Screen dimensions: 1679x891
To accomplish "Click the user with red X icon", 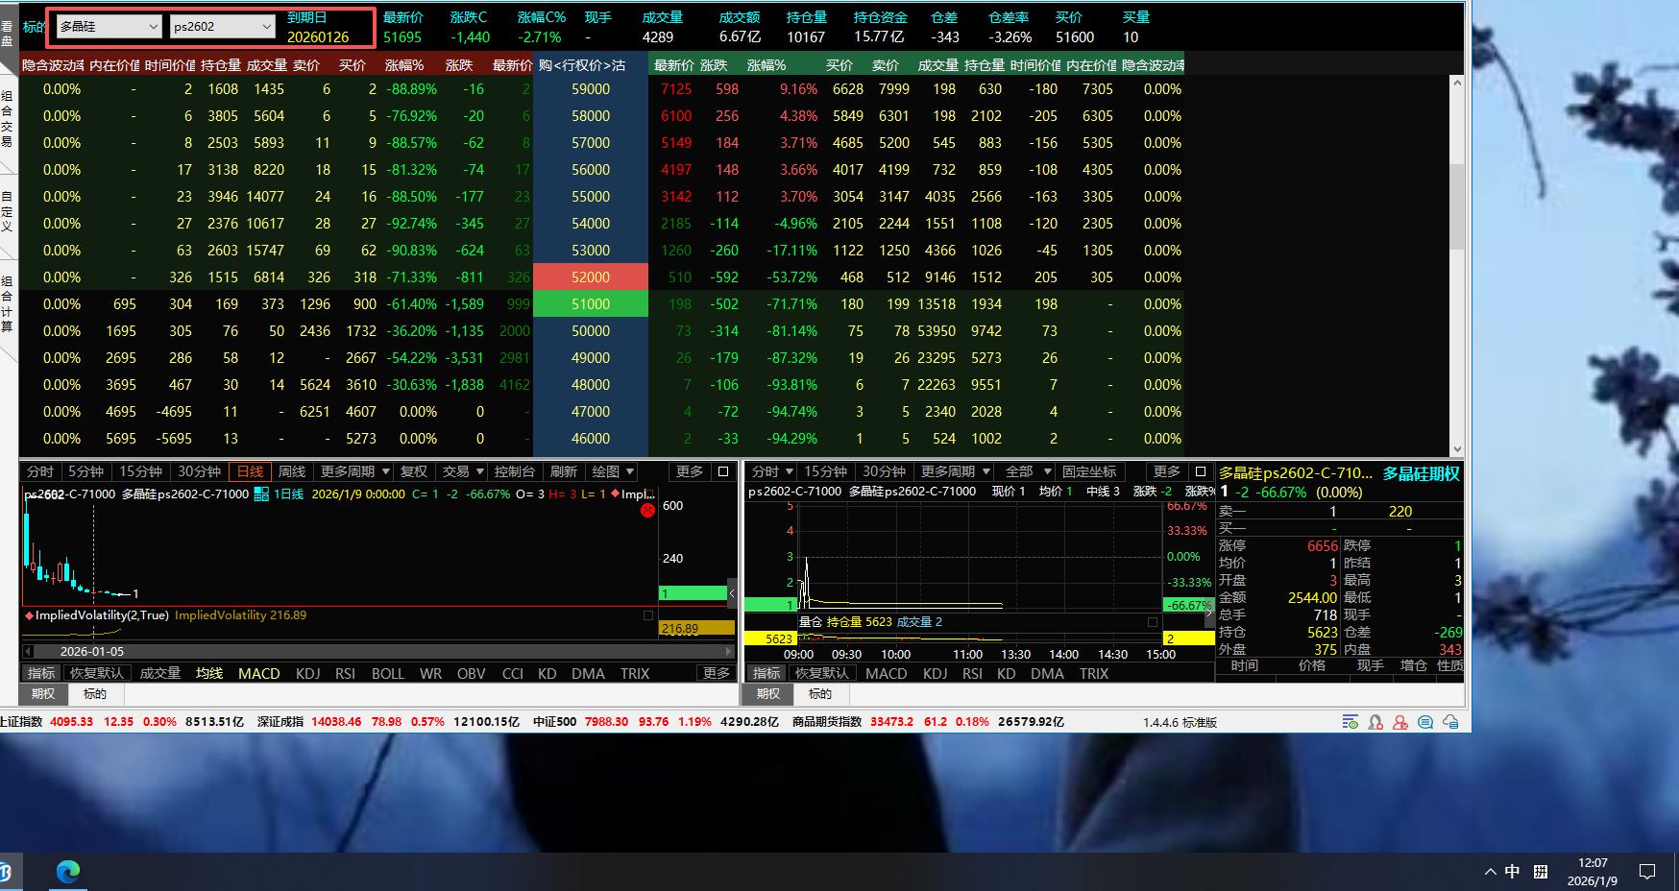I will pyautogui.click(x=1400, y=722).
